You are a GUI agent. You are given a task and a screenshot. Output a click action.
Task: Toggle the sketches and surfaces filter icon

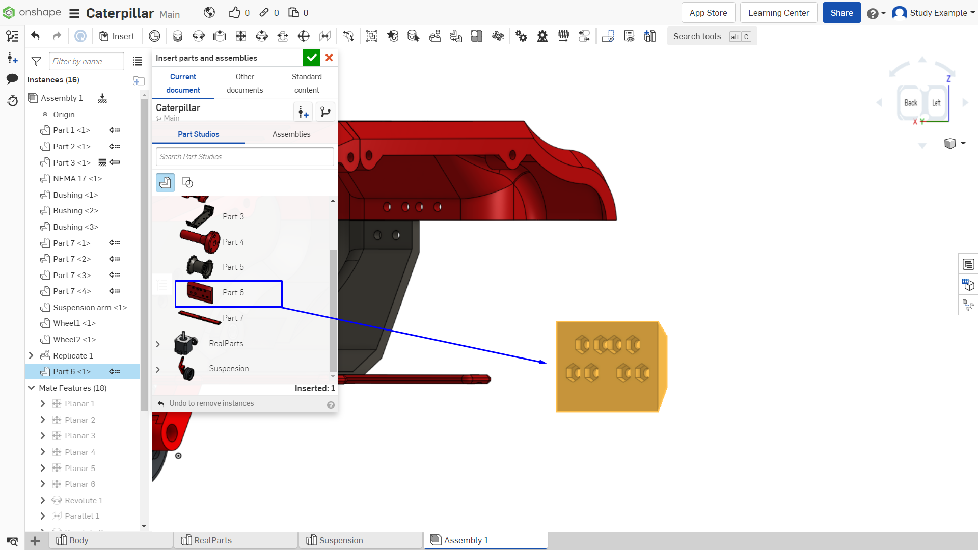point(187,182)
